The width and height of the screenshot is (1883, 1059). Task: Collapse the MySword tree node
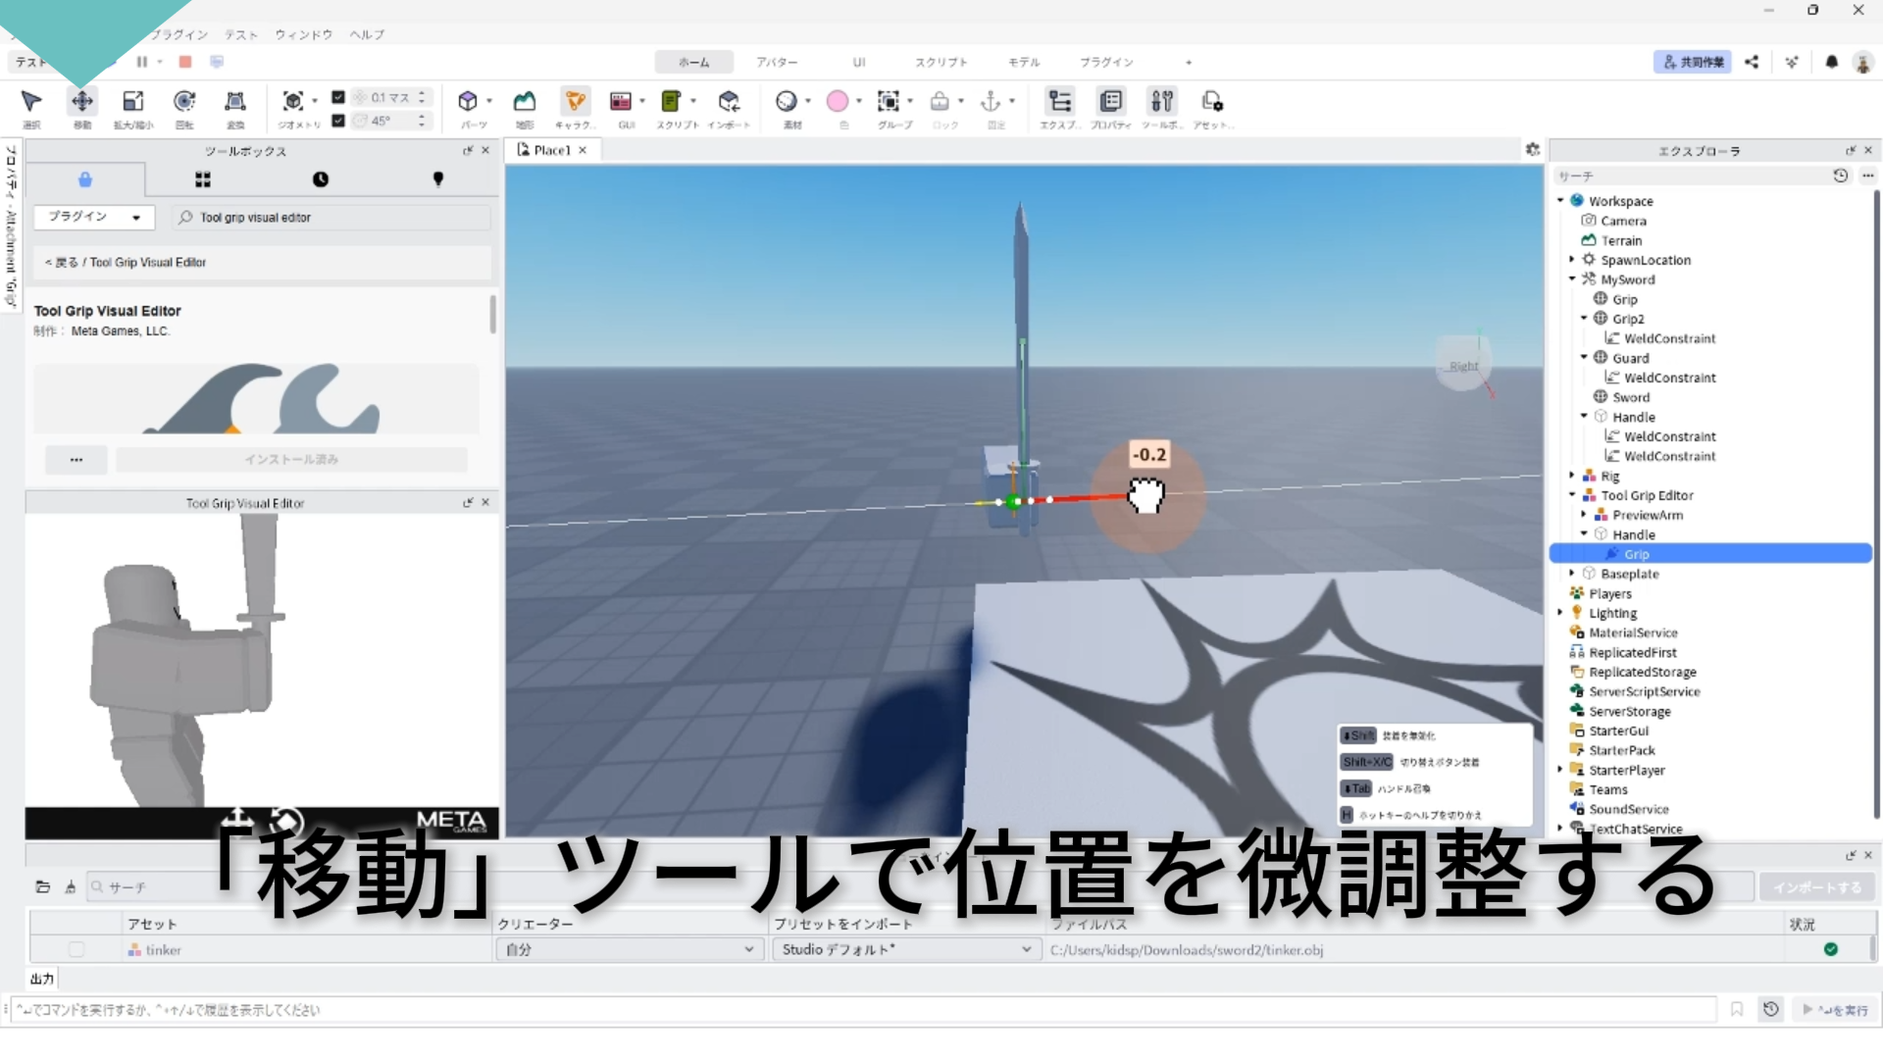click(1572, 279)
